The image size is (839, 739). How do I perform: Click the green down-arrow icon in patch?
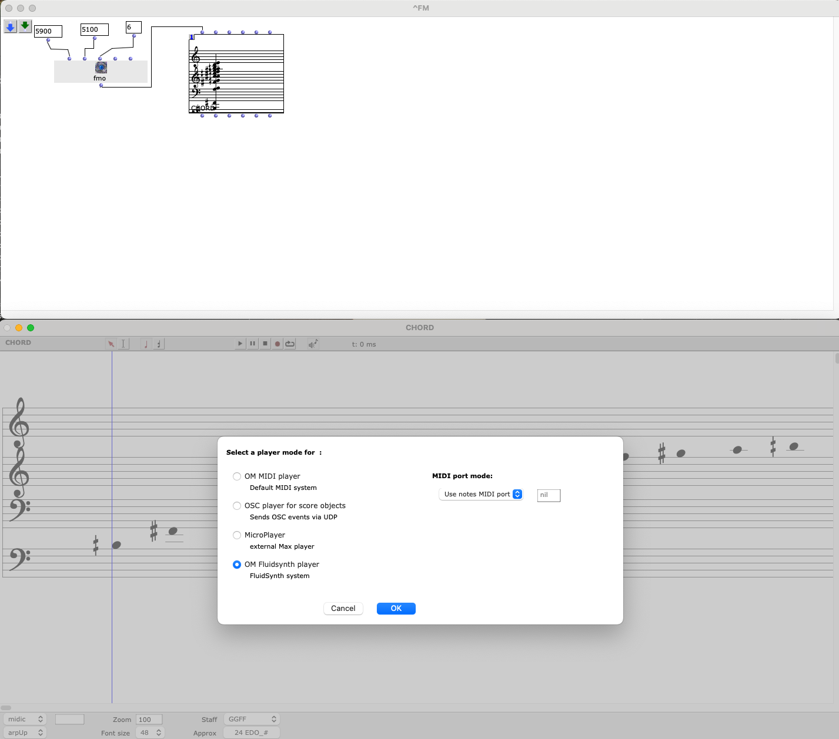tap(25, 26)
